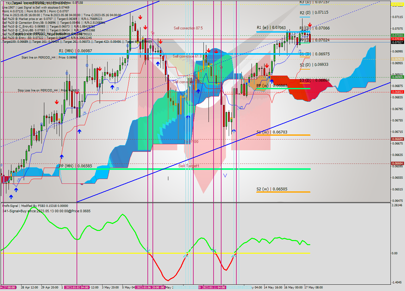Click Sell %20 @ Market price line

coord(52,19)
